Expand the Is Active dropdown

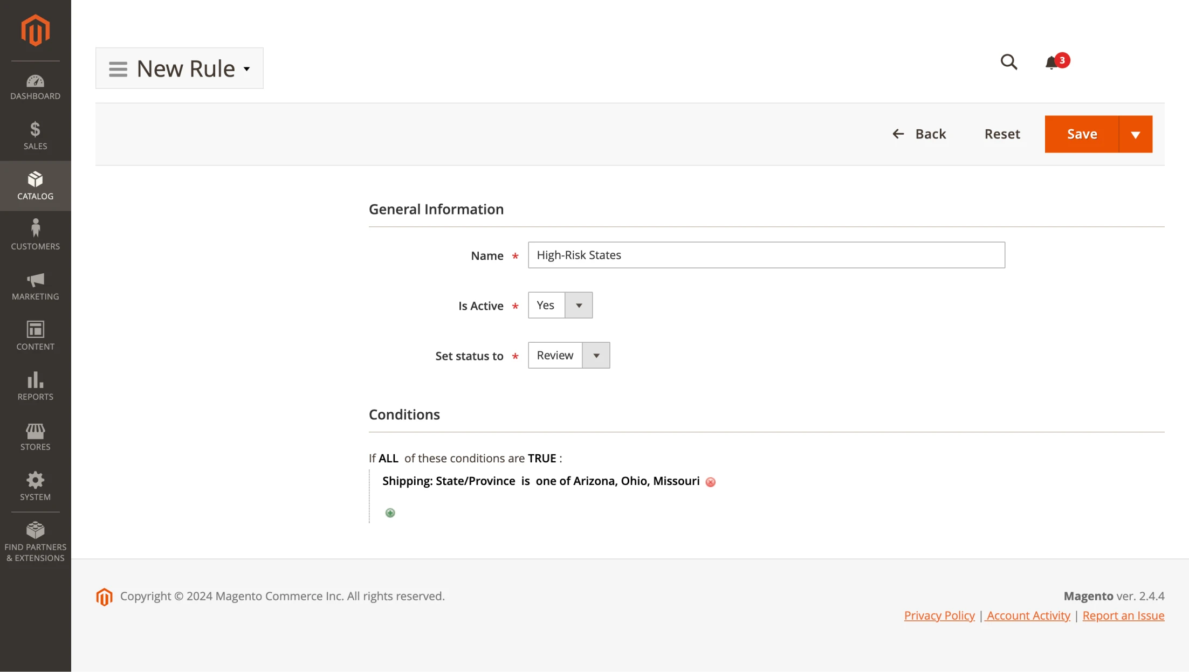pyautogui.click(x=578, y=306)
